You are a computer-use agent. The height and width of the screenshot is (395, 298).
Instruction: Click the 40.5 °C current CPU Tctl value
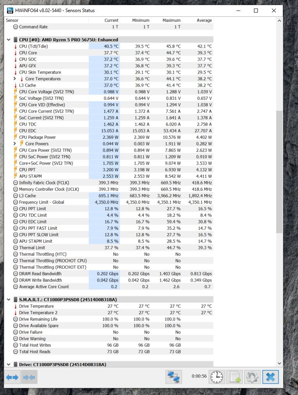(111, 46)
